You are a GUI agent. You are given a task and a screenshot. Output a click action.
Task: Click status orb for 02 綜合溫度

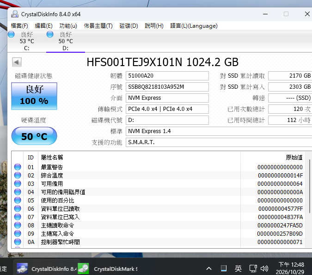(x=18, y=175)
